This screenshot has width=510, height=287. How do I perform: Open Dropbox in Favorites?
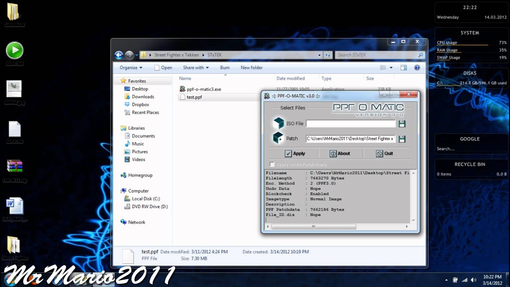140,104
